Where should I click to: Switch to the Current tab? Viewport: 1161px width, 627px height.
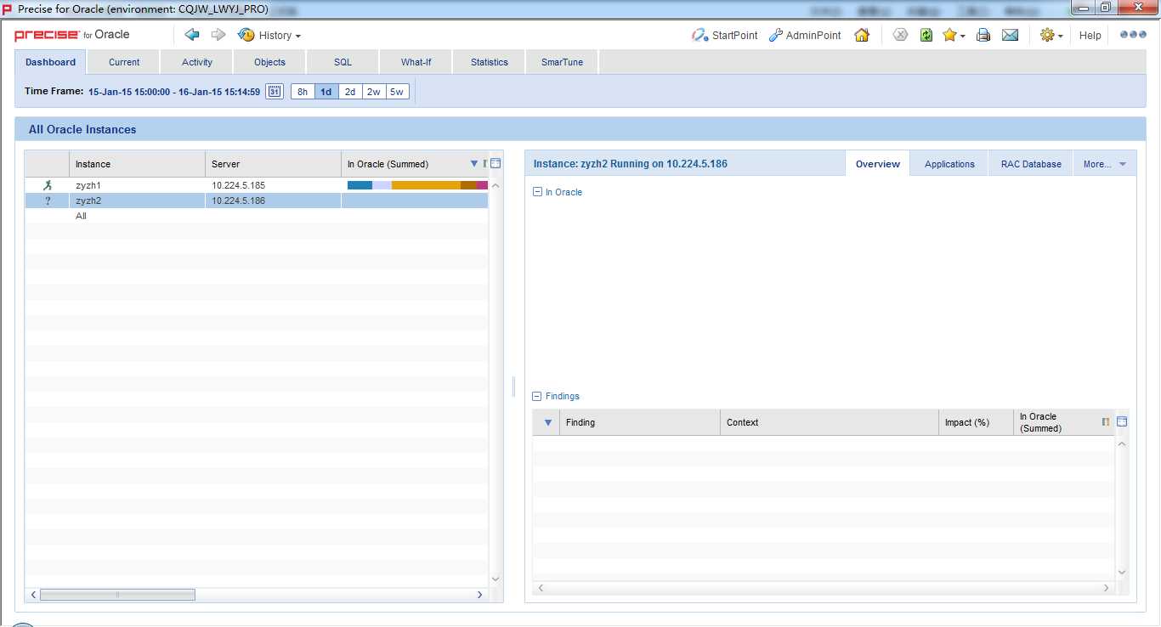point(124,62)
